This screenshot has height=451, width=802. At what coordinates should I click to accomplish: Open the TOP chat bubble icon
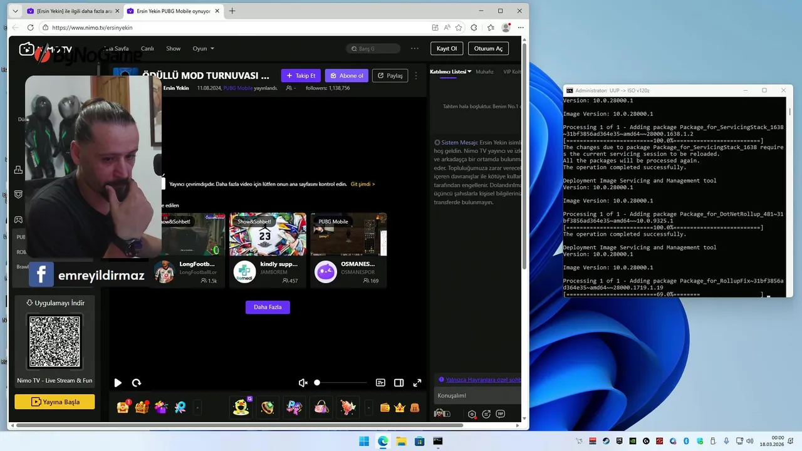pos(500,413)
